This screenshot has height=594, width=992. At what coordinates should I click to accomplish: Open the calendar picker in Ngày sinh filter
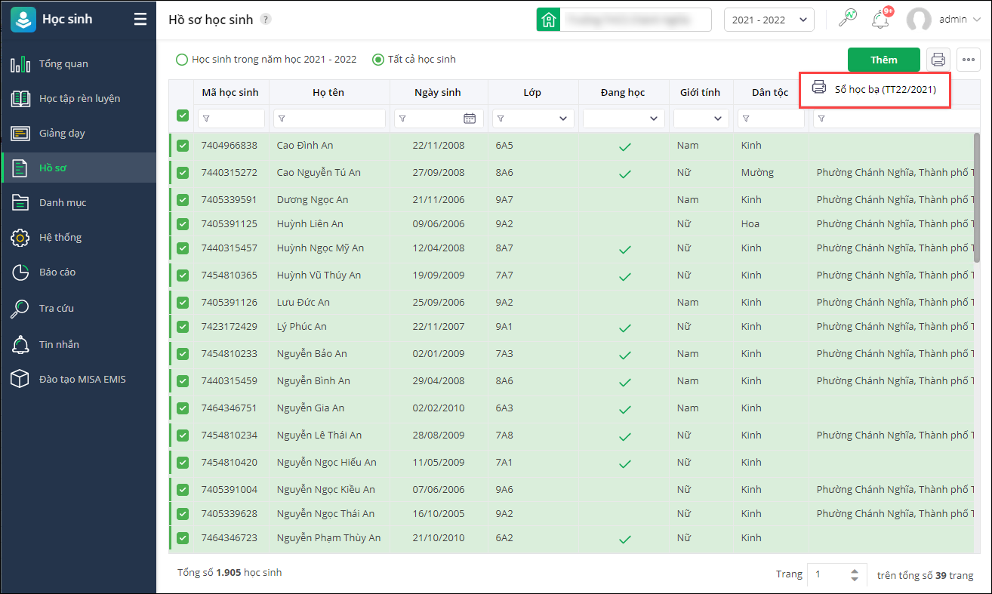click(470, 118)
